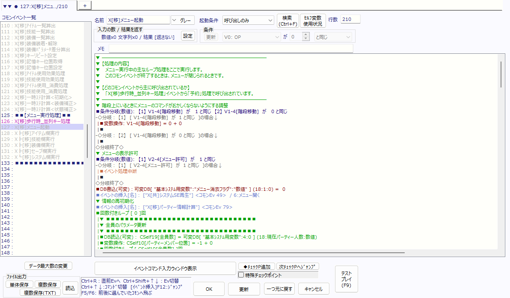Viewport: 510px width, 298px height.
Task: Click DB読込(可変): CSelf19[全員数] line
Action: coord(208,237)
